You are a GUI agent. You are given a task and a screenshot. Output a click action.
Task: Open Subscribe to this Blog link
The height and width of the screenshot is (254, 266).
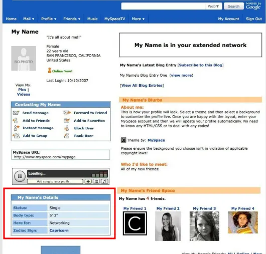pyautogui.click(x=200, y=65)
